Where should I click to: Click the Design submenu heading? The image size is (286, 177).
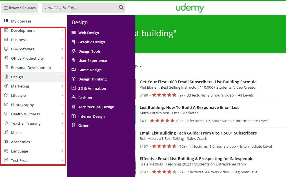pos(79,22)
